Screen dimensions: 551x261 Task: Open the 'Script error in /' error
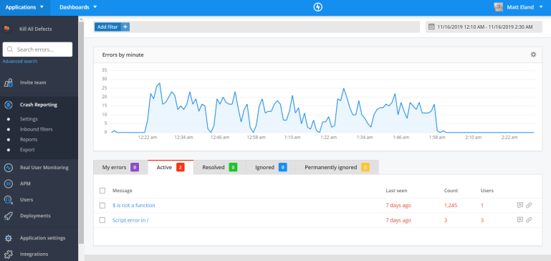coord(130,220)
